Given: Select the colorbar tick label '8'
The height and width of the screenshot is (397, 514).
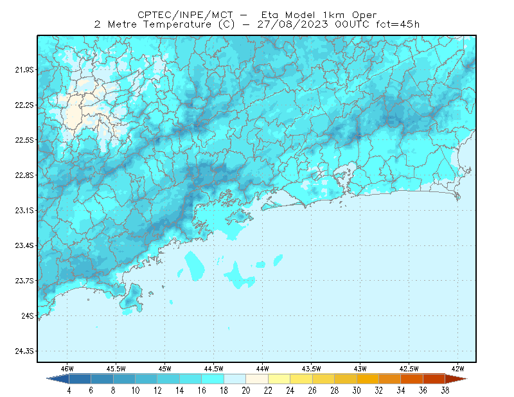Looking at the screenshot, I should click(x=113, y=391).
